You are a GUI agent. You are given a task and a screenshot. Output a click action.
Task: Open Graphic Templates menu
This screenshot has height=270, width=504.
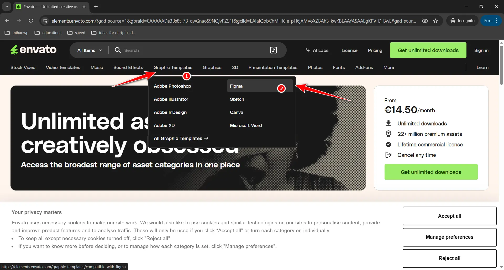173,67
